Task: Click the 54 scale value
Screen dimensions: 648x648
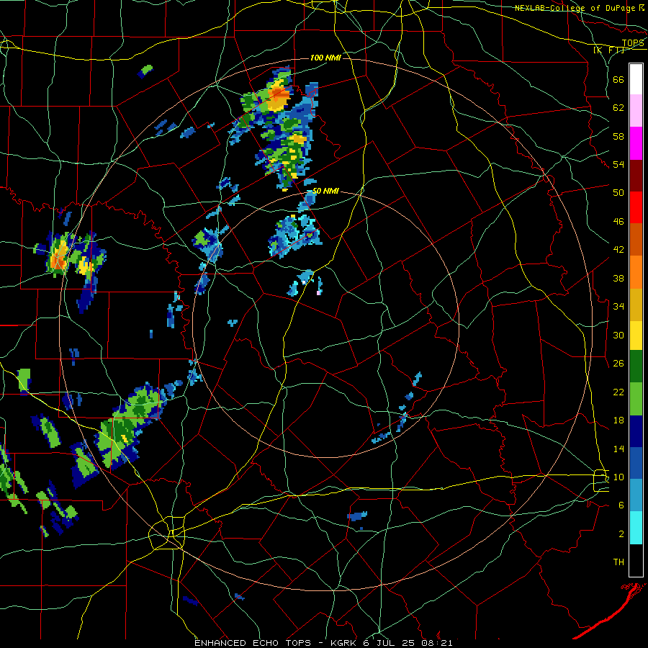Action: pos(618,164)
